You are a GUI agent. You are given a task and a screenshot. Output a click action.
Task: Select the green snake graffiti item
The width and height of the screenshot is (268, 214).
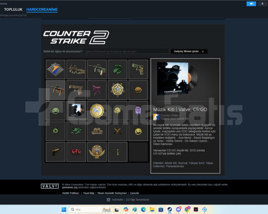click(117, 69)
